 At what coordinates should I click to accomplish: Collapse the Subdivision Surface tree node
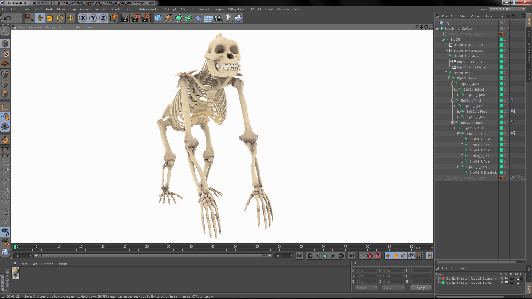pos(437,29)
